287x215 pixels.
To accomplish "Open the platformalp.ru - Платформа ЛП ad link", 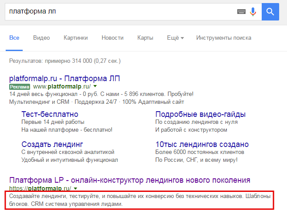I will (65, 78).
